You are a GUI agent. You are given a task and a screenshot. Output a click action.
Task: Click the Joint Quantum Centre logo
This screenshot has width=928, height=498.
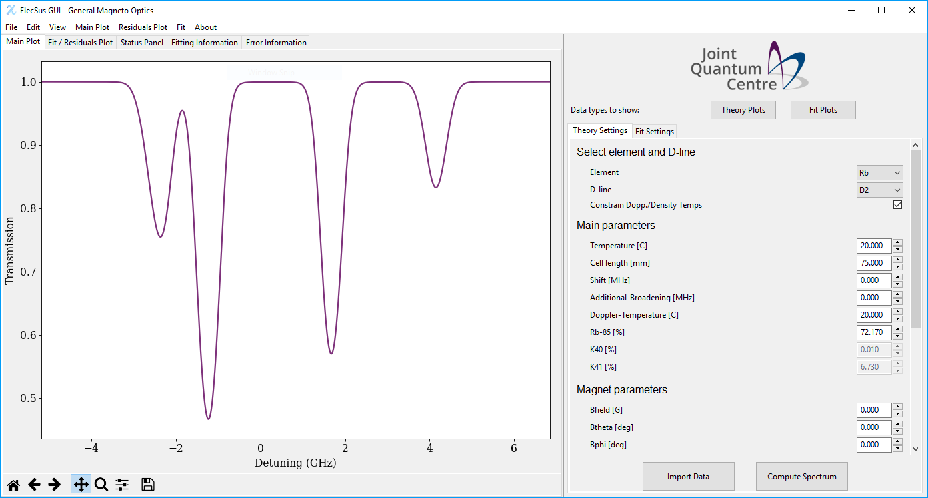click(x=749, y=68)
